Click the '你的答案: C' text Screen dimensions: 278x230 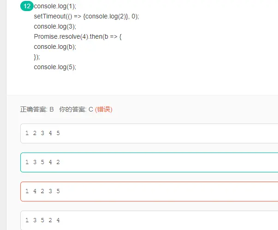(76, 109)
